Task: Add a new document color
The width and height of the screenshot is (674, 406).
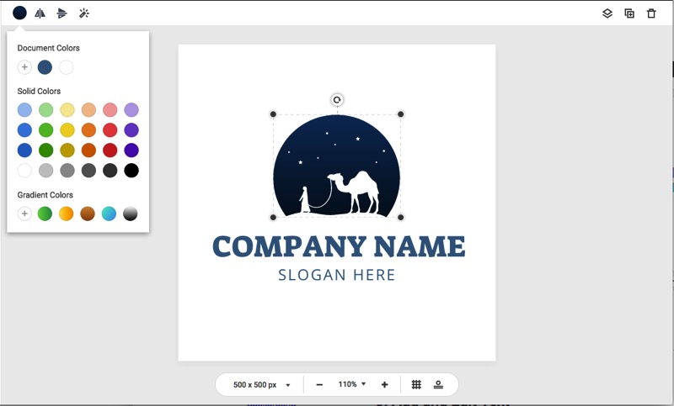Action: [24, 67]
